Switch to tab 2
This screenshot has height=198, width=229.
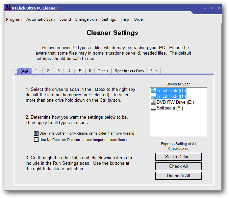48,71
